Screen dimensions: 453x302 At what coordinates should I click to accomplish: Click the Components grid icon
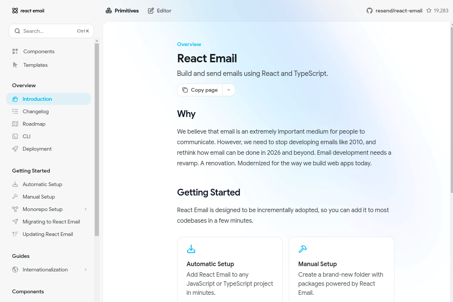[x=15, y=51]
